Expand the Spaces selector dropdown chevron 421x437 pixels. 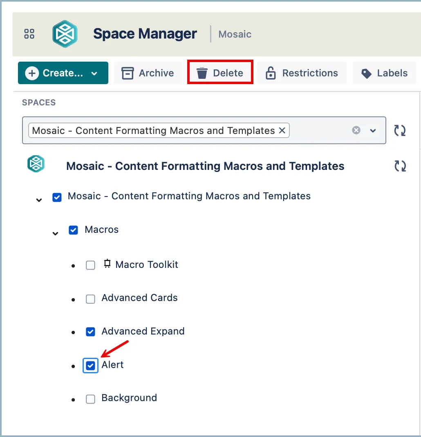[x=373, y=130]
